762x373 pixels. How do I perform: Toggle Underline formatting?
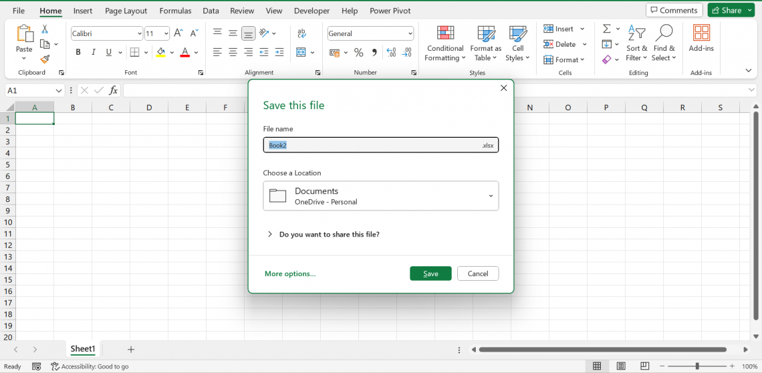click(109, 52)
